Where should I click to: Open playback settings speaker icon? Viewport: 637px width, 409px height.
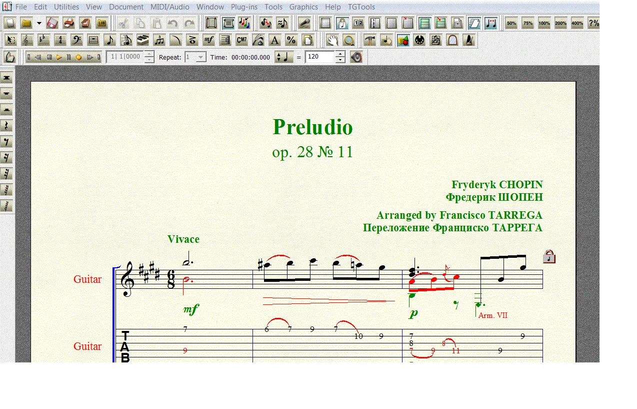[x=356, y=57]
